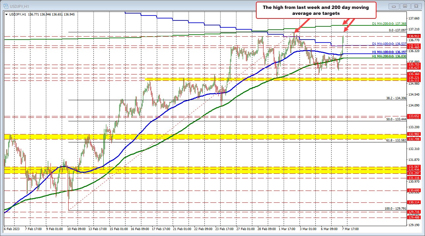Select the D1 MA:100 136.537 label

pos(389,44)
